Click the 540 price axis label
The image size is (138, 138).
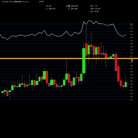[x=131, y=34]
